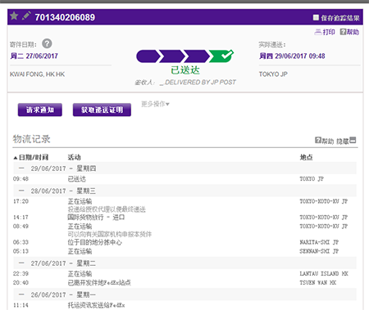Viewport: 369px width, 310px height.
Task: Click delivery time 周四 29/06/2017 09:48
Action: coord(292,56)
